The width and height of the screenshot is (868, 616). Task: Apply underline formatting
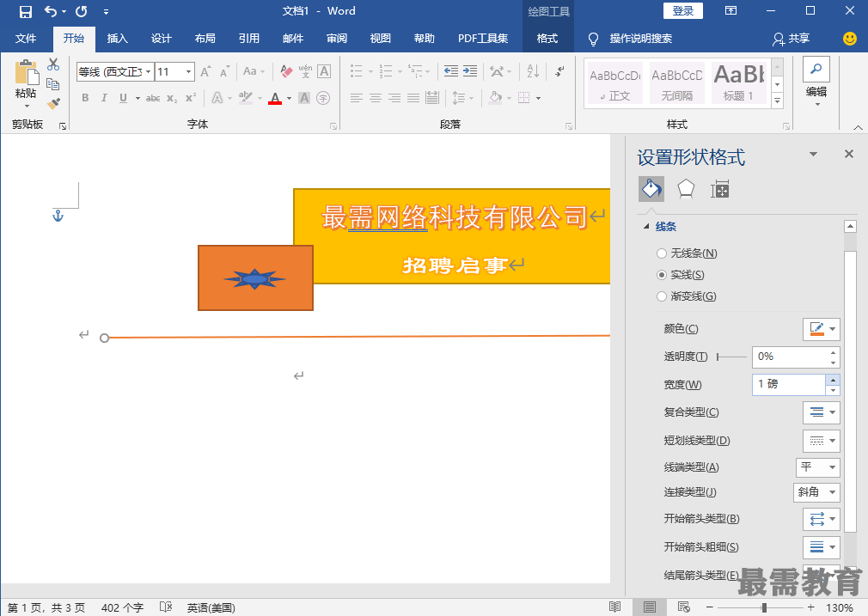[x=123, y=98]
